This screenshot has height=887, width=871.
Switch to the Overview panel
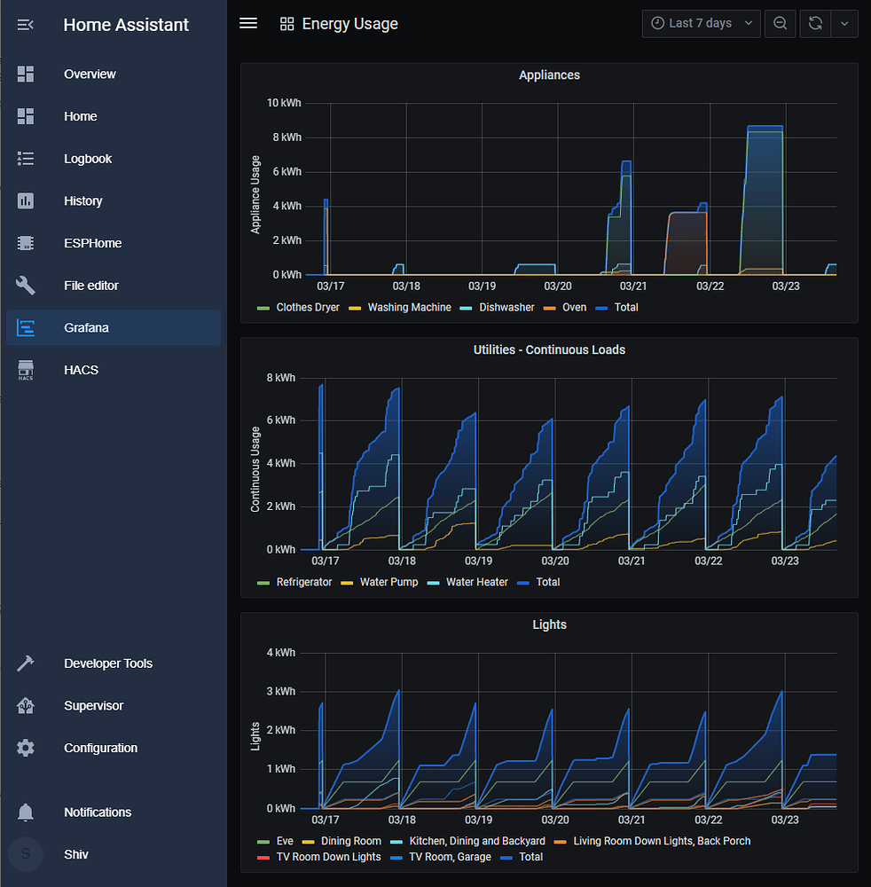89,74
